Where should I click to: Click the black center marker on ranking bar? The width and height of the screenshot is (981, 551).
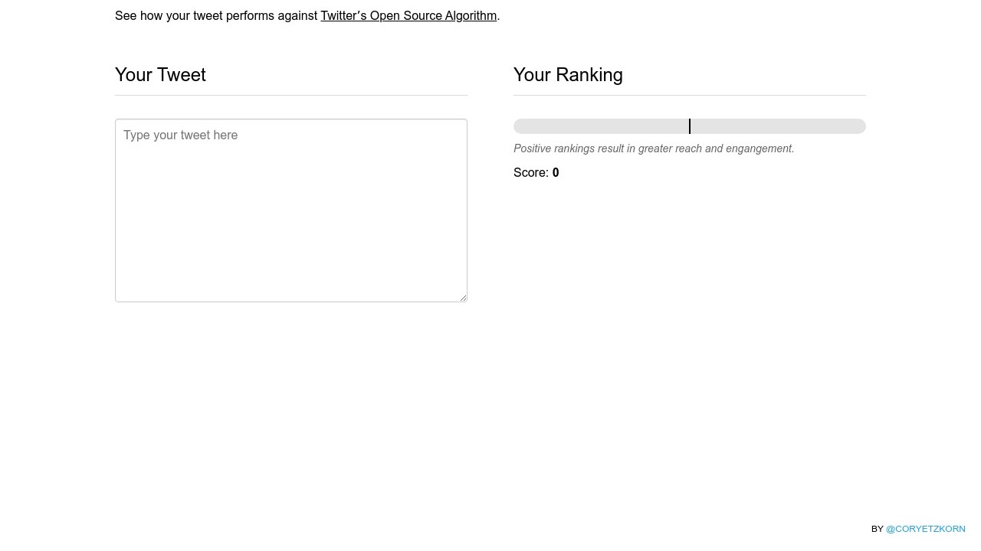click(x=690, y=126)
